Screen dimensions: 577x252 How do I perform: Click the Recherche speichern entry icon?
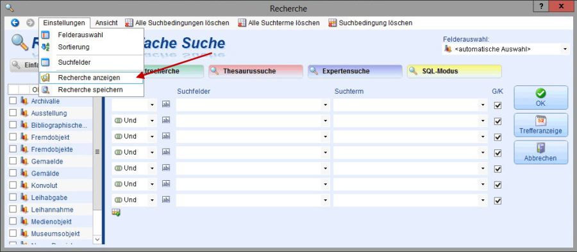pyautogui.click(x=46, y=90)
